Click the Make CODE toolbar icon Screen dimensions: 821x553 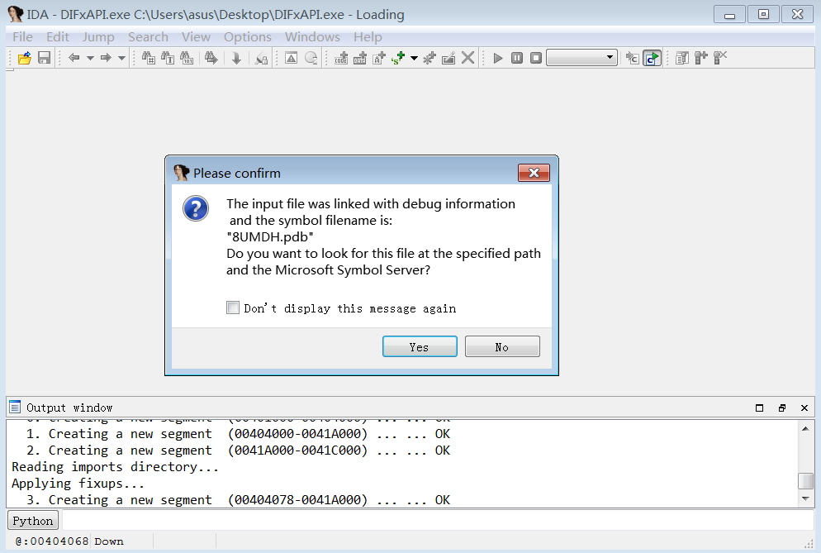coord(341,58)
